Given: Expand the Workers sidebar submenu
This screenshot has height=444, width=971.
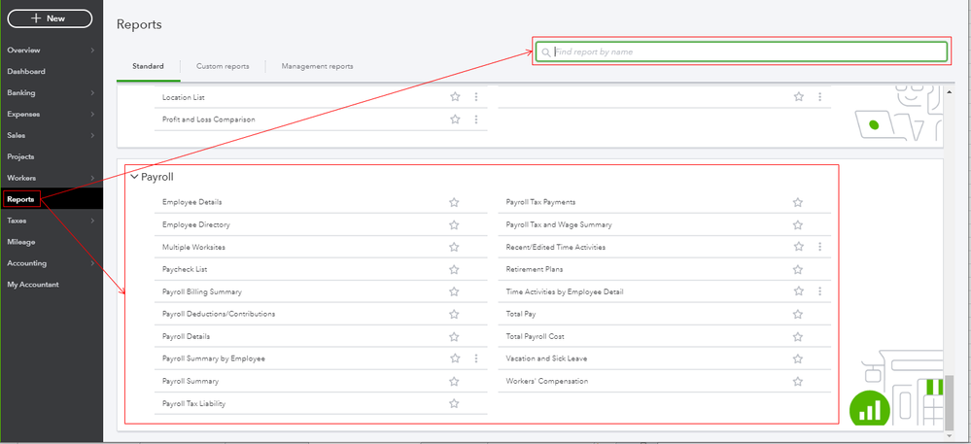Looking at the screenshot, I should tap(92, 178).
